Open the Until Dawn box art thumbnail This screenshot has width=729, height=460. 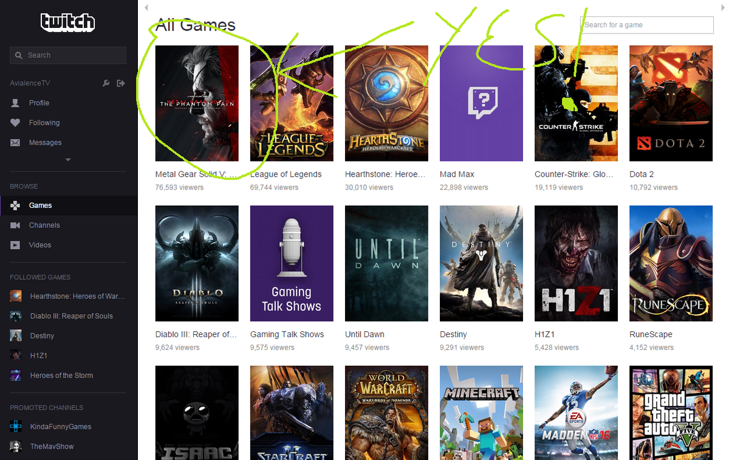click(x=386, y=264)
